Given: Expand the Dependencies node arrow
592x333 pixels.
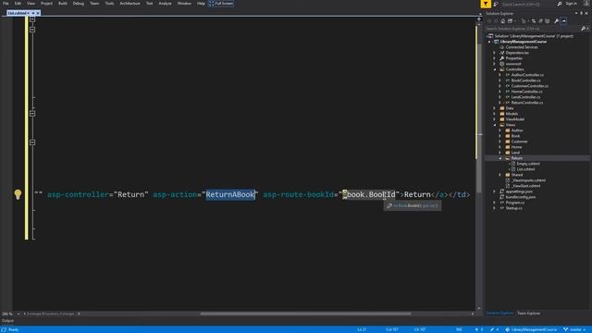Looking at the screenshot, I should 495,53.
